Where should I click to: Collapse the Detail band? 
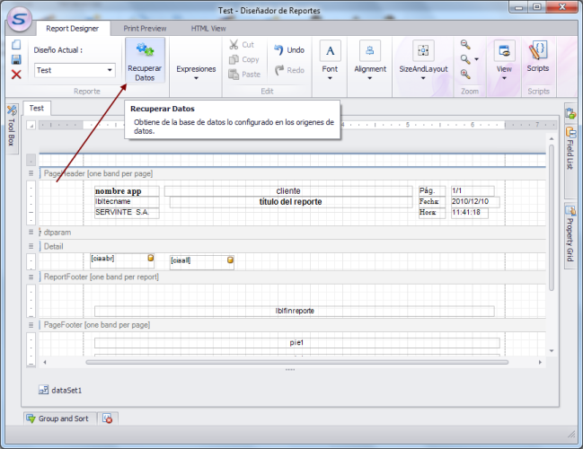click(32, 246)
